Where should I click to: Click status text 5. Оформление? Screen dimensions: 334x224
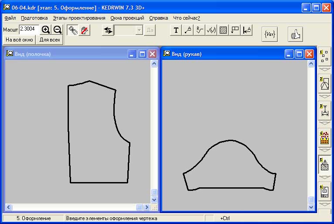[34, 218]
